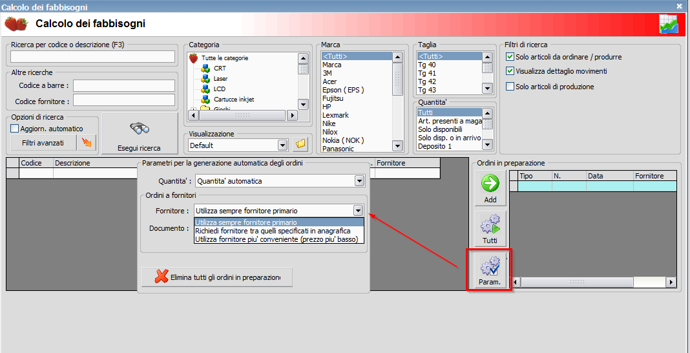
Task: Click the chart icon in header
Action: tap(669, 24)
